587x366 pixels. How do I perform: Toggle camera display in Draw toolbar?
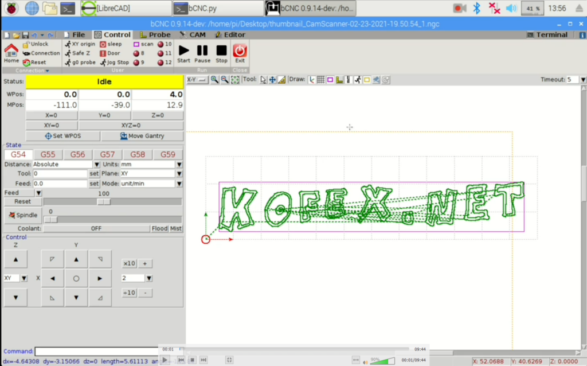tap(376, 79)
